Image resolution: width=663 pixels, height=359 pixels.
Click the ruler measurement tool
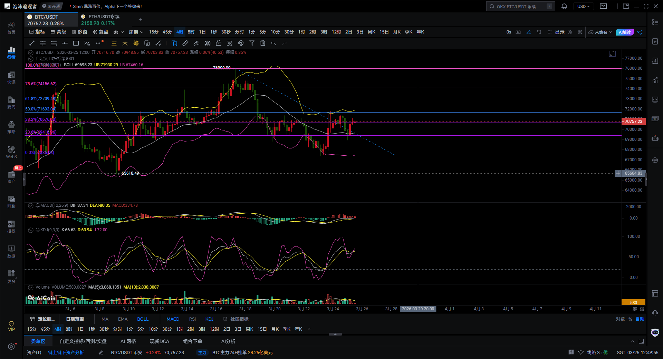(185, 43)
